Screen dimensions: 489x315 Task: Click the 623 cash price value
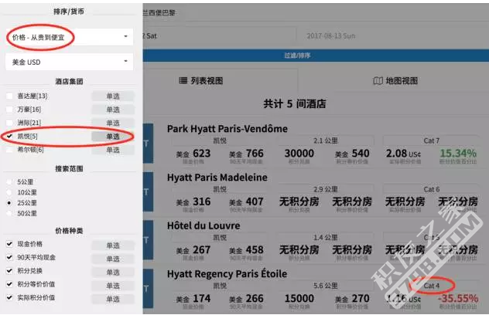click(201, 153)
